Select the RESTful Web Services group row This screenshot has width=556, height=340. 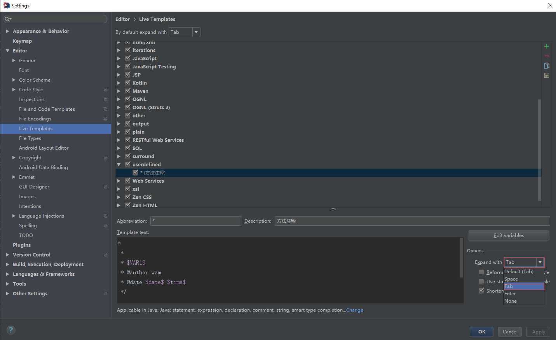pyautogui.click(x=328, y=140)
